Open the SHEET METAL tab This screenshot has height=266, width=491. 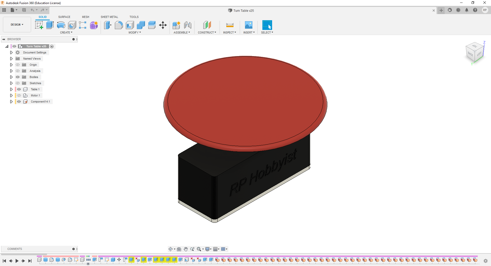tap(109, 17)
